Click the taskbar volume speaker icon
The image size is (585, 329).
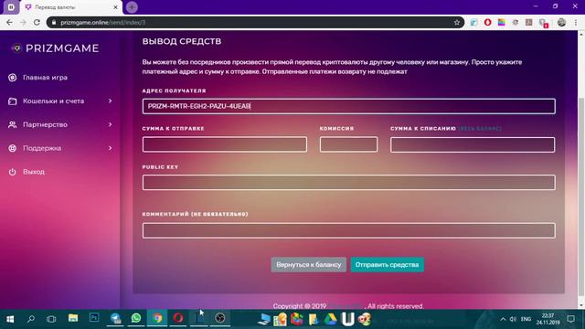click(513, 319)
